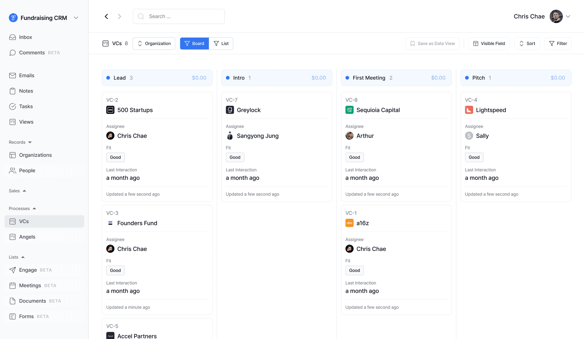Open the Sequioia Capital card title
The width and height of the screenshot is (585, 339).
point(378,110)
